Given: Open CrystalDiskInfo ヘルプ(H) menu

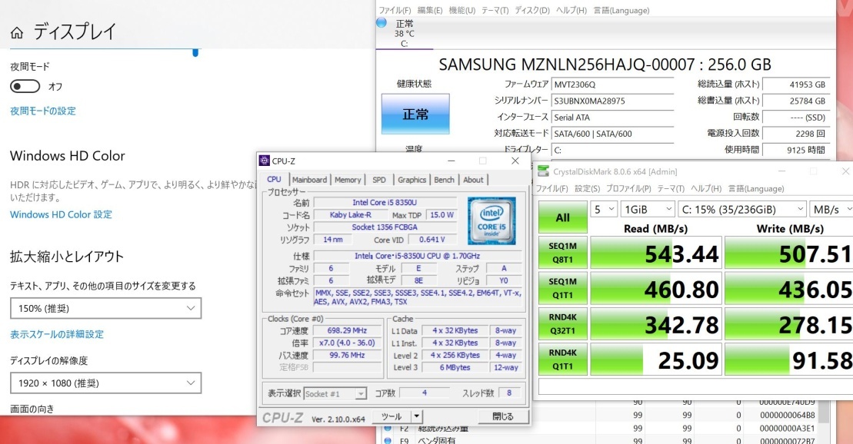Looking at the screenshot, I should (x=571, y=10).
